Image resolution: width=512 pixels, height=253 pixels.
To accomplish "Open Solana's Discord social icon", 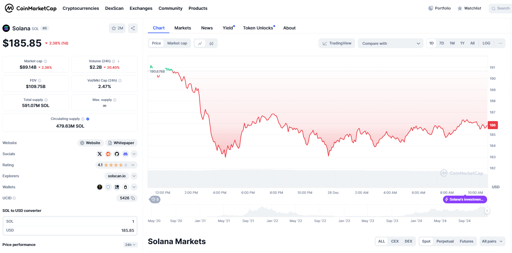I will pos(125,154).
